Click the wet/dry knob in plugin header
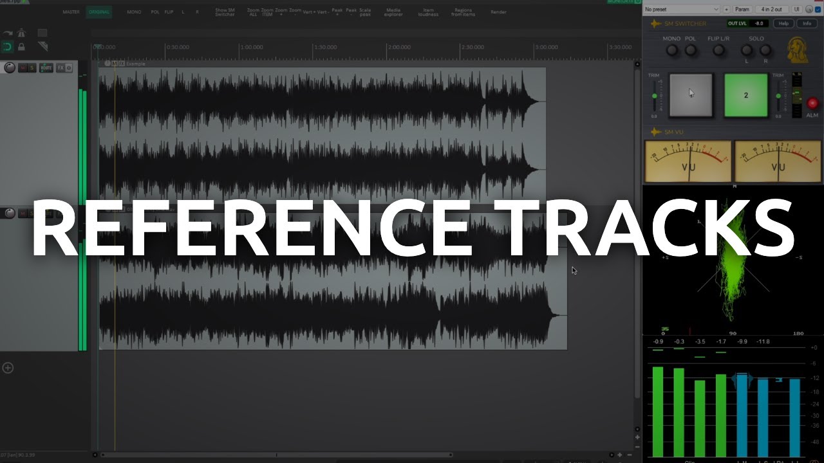824x463 pixels. [809, 9]
